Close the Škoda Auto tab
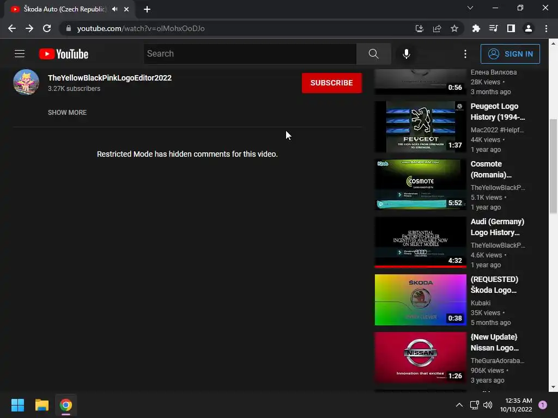Screen dimensions: 558x418 (126, 9)
